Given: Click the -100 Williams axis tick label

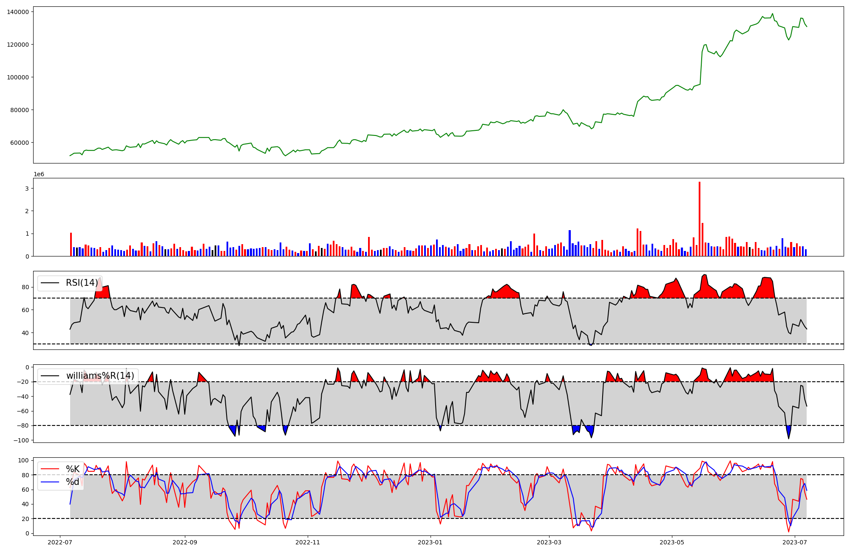Looking at the screenshot, I should [21, 440].
